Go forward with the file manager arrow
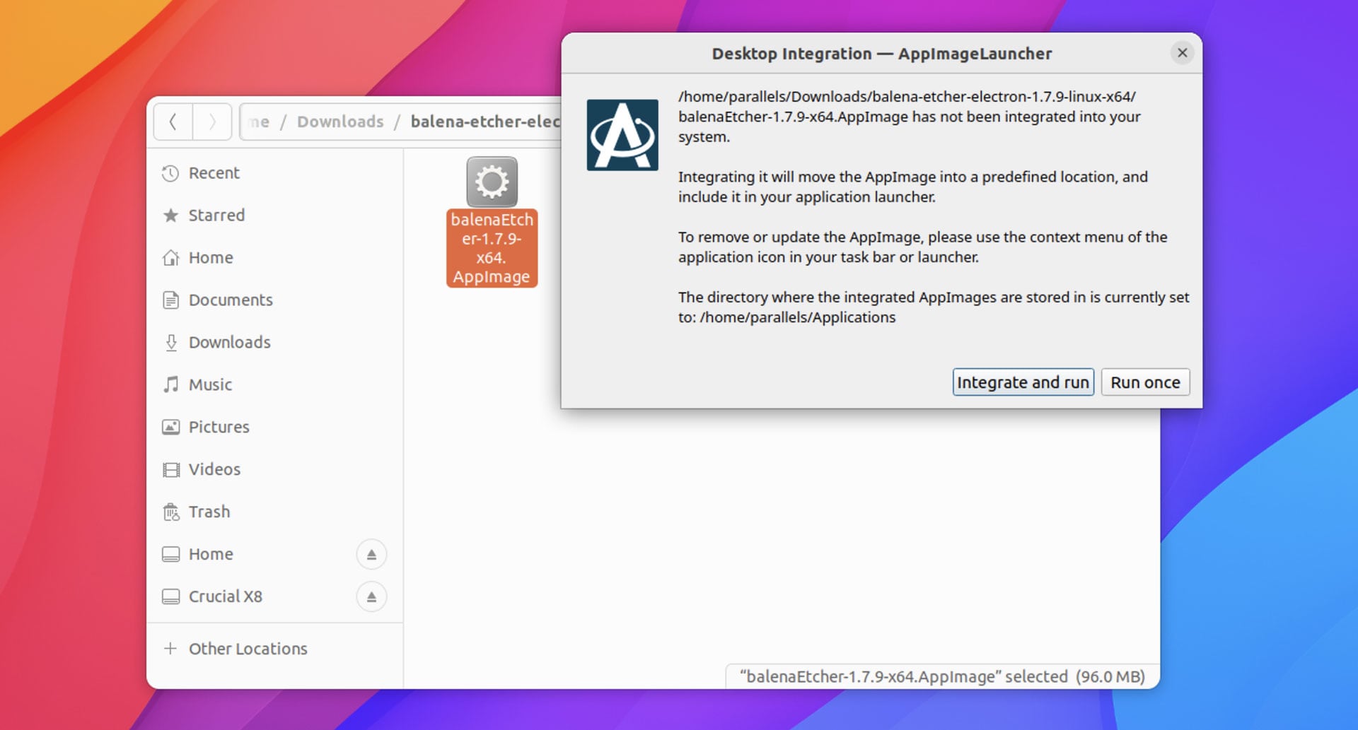Screen dimensions: 1358x730 (x=211, y=122)
